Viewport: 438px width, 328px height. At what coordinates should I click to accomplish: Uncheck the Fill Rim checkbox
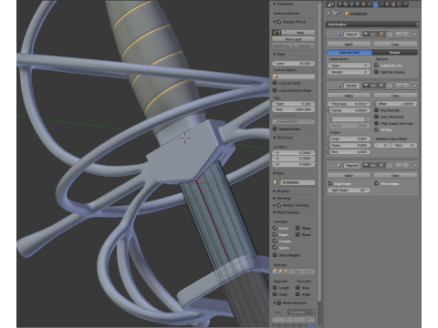(377, 129)
